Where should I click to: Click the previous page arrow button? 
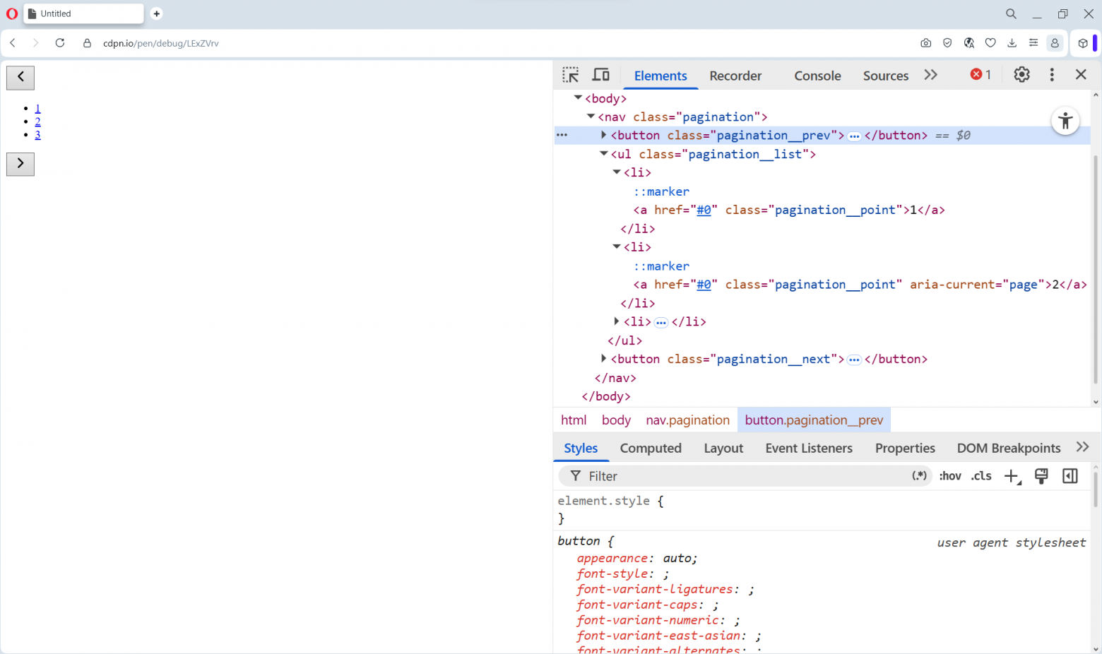[x=20, y=77]
